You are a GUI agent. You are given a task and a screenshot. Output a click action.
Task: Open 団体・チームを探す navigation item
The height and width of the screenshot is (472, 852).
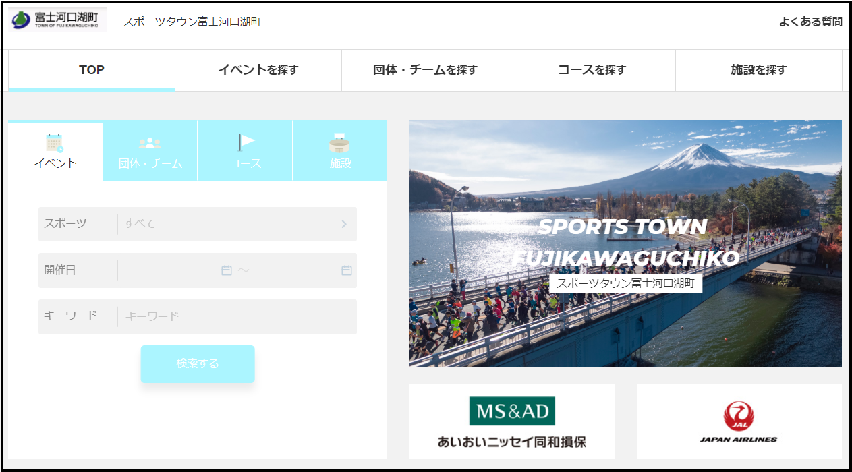click(x=425, y=70)
